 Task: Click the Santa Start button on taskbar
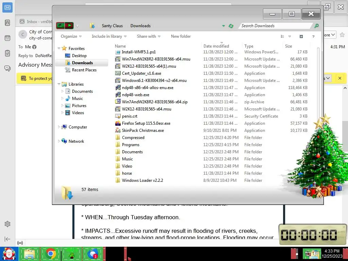pos(9,254)
